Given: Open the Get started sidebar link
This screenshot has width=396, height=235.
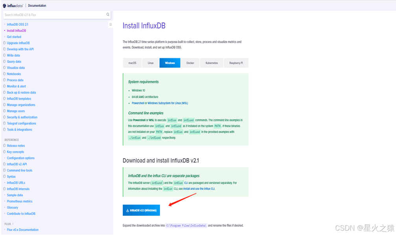Looking at the screenshot, I should tap(14, 37).
